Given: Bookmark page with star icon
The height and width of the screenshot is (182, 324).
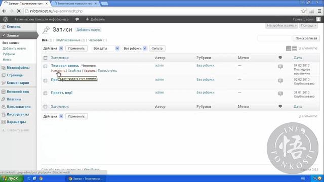Looking at the screenshot, I should pos(303,11).
